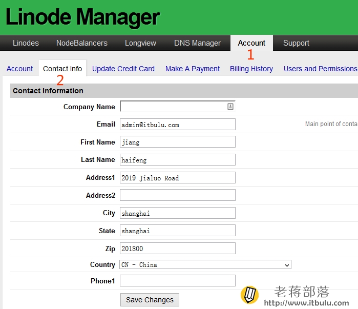Select the Address2 text box
The width and height of the screenshot is (358, 309).
pos(178,195)
